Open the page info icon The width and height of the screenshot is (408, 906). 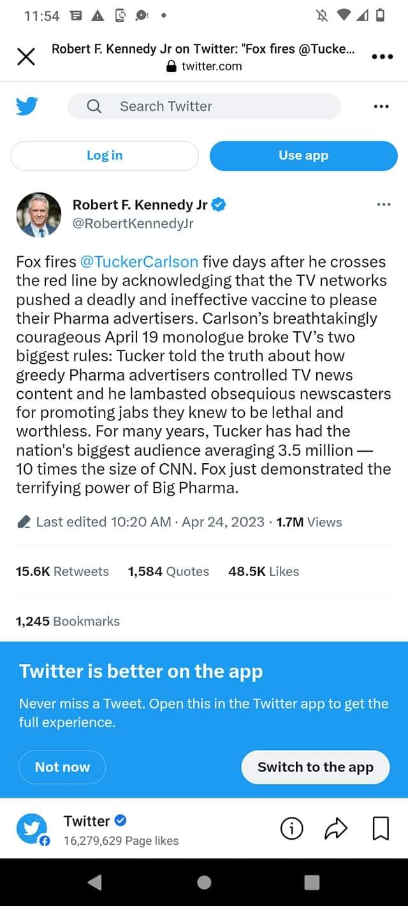292,828
